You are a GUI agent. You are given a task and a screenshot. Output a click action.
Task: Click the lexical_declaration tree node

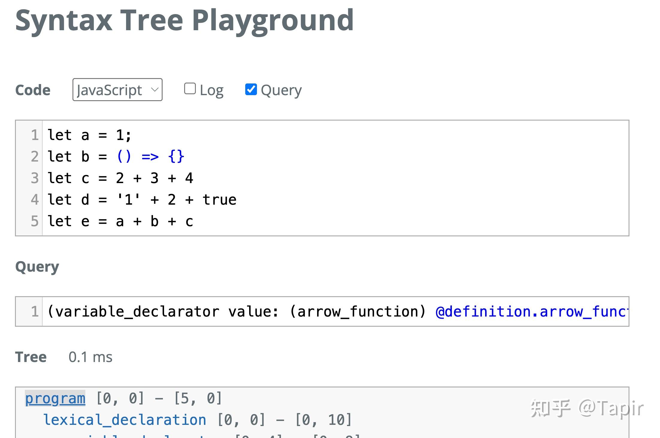click(125, 420)
